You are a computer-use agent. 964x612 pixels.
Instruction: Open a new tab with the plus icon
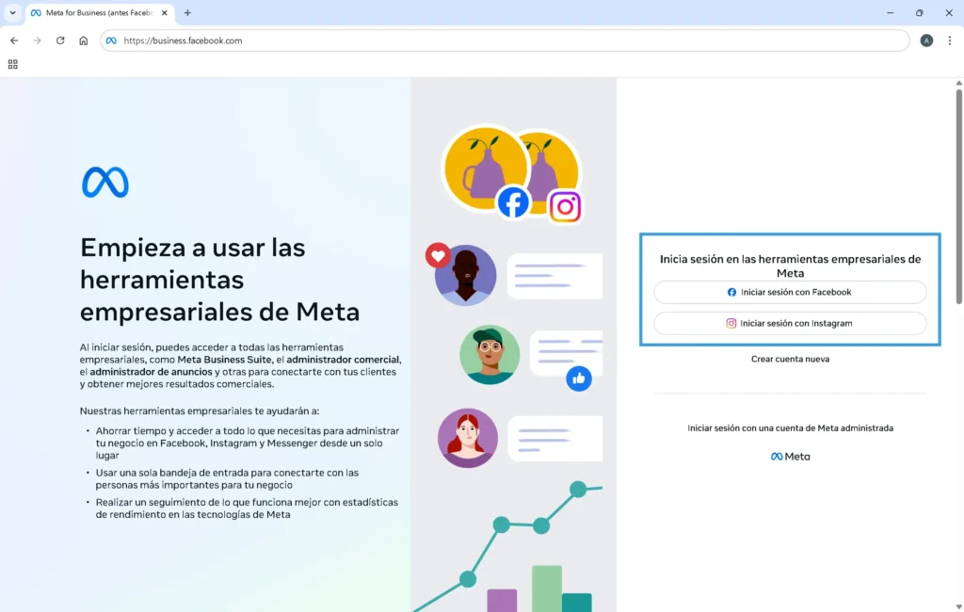click(187, 12)
